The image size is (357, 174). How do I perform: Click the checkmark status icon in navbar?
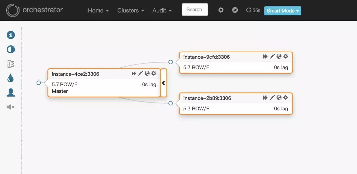point(235,10)
